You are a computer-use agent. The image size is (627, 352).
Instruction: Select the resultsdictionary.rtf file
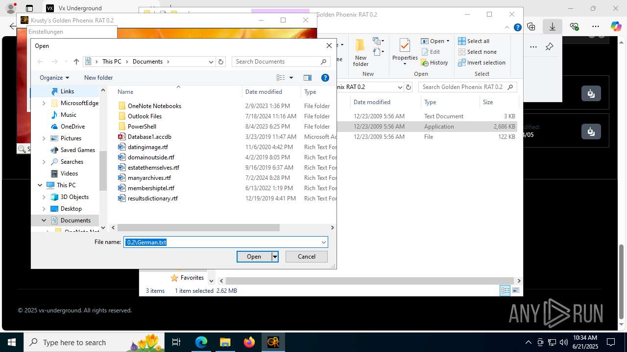tap(152, 198)
